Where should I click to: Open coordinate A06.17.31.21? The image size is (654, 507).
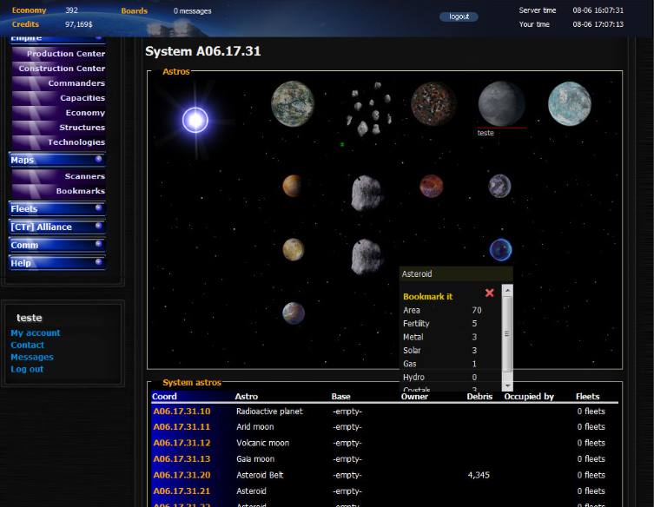182,491
